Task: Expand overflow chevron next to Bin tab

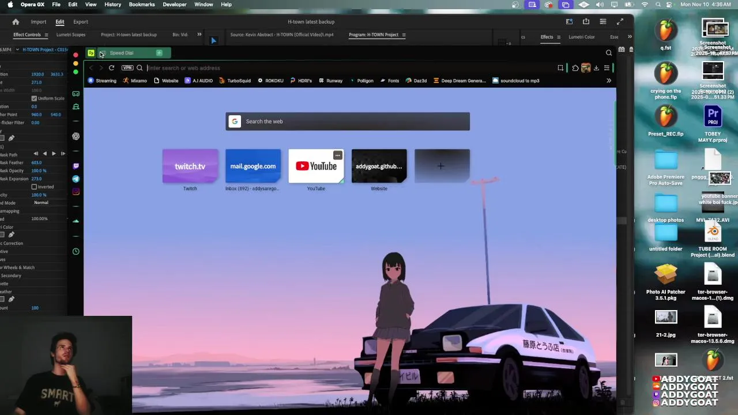Action: coord(199,35)
